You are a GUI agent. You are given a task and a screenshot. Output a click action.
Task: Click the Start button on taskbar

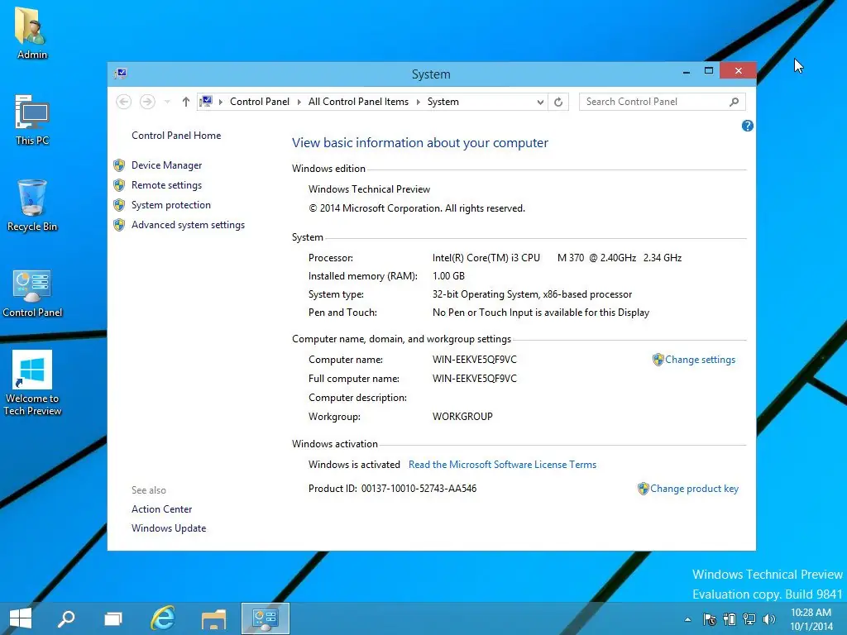coord(19,618)
